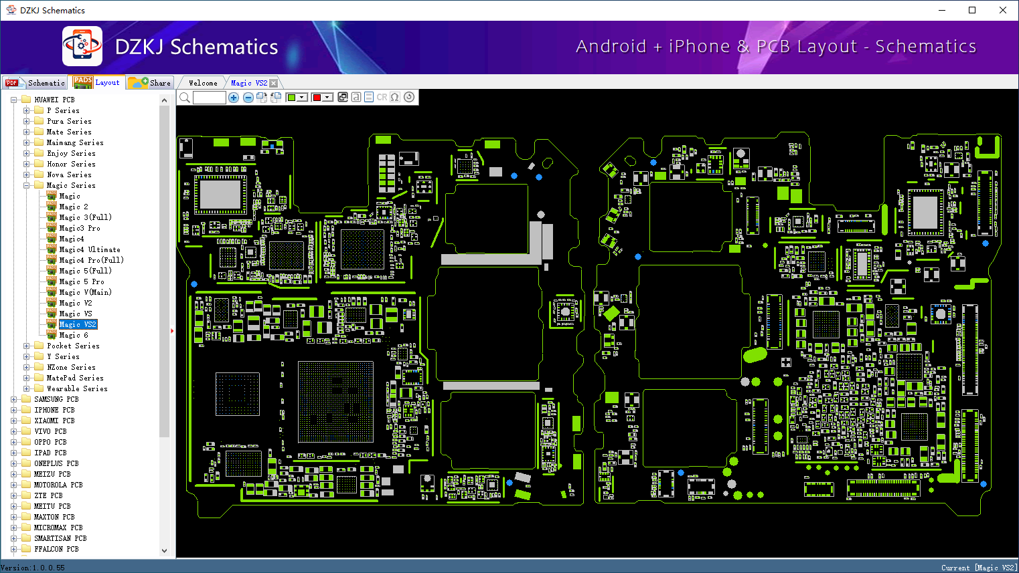
Task: Select the MatePad Series folder label
Action: 75,378
